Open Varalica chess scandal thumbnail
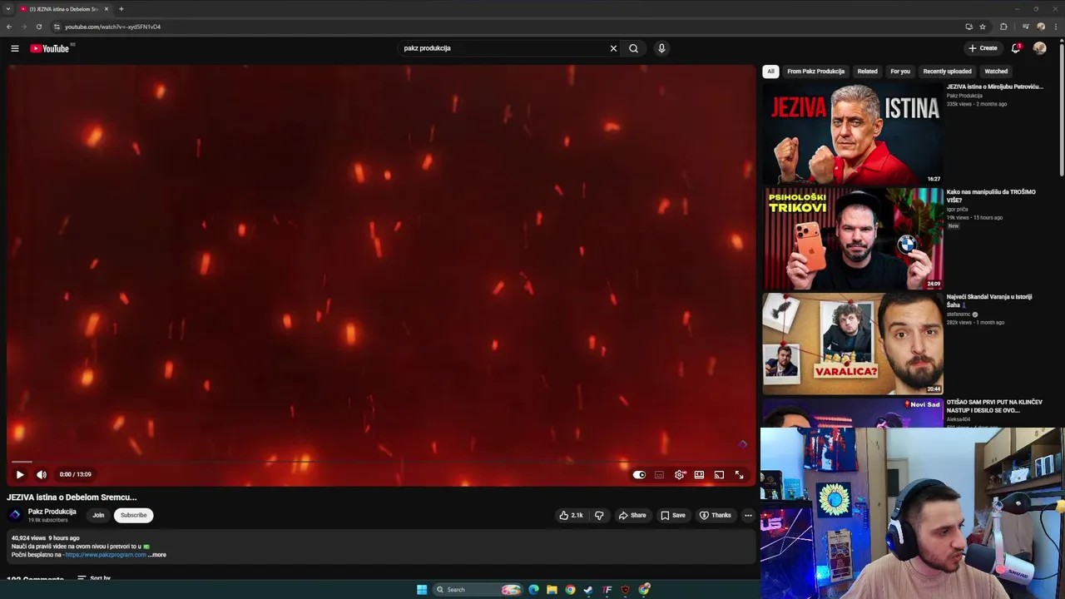 (853, 344)
